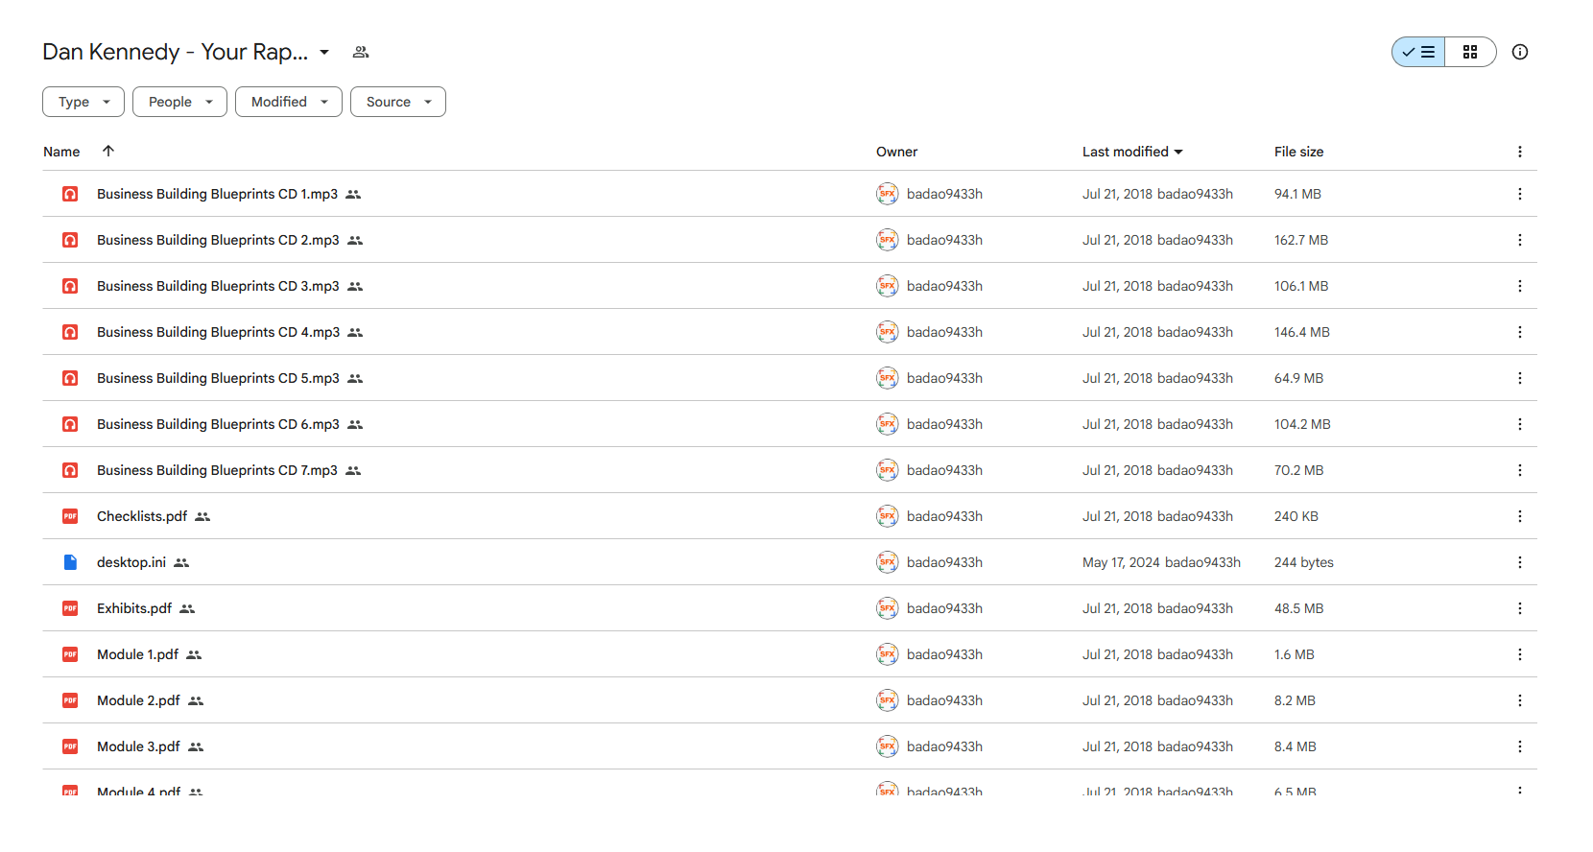The width and height of the screenshot is (1593, 852).
Task: Click the PDF icon of Exhibits.pdf
Action: click(x=70, y=608)
